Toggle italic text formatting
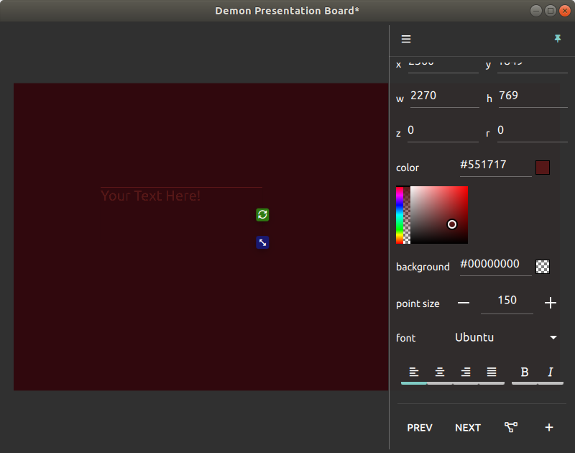This screenshot has width=575, height=453. coord(551,372)
